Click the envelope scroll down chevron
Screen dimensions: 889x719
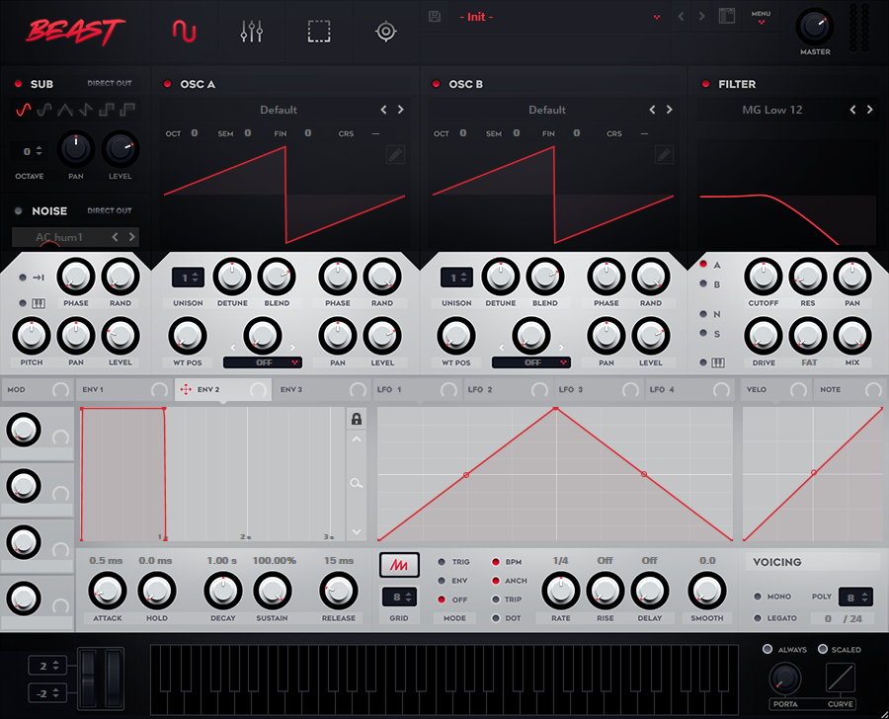point(356,532)
